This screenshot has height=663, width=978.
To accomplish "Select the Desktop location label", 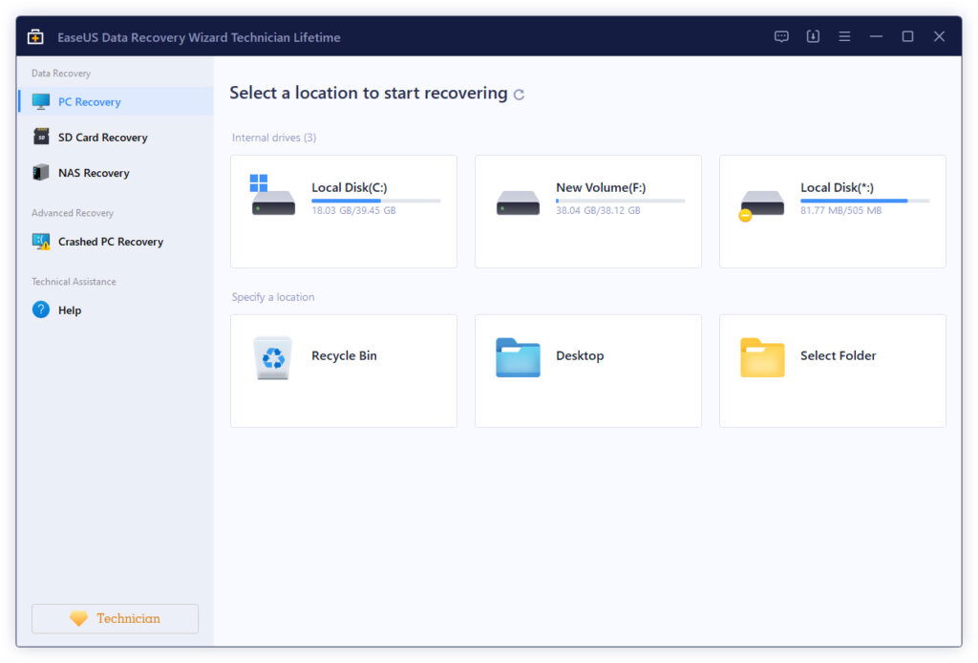I will (580, 355).
